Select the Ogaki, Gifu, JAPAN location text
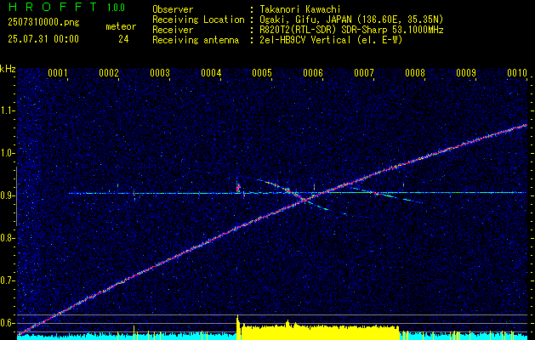This screenshot has height=340, width=535. click(x=350, y=20)
